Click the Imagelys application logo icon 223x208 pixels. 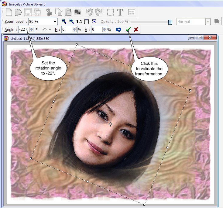4,4
